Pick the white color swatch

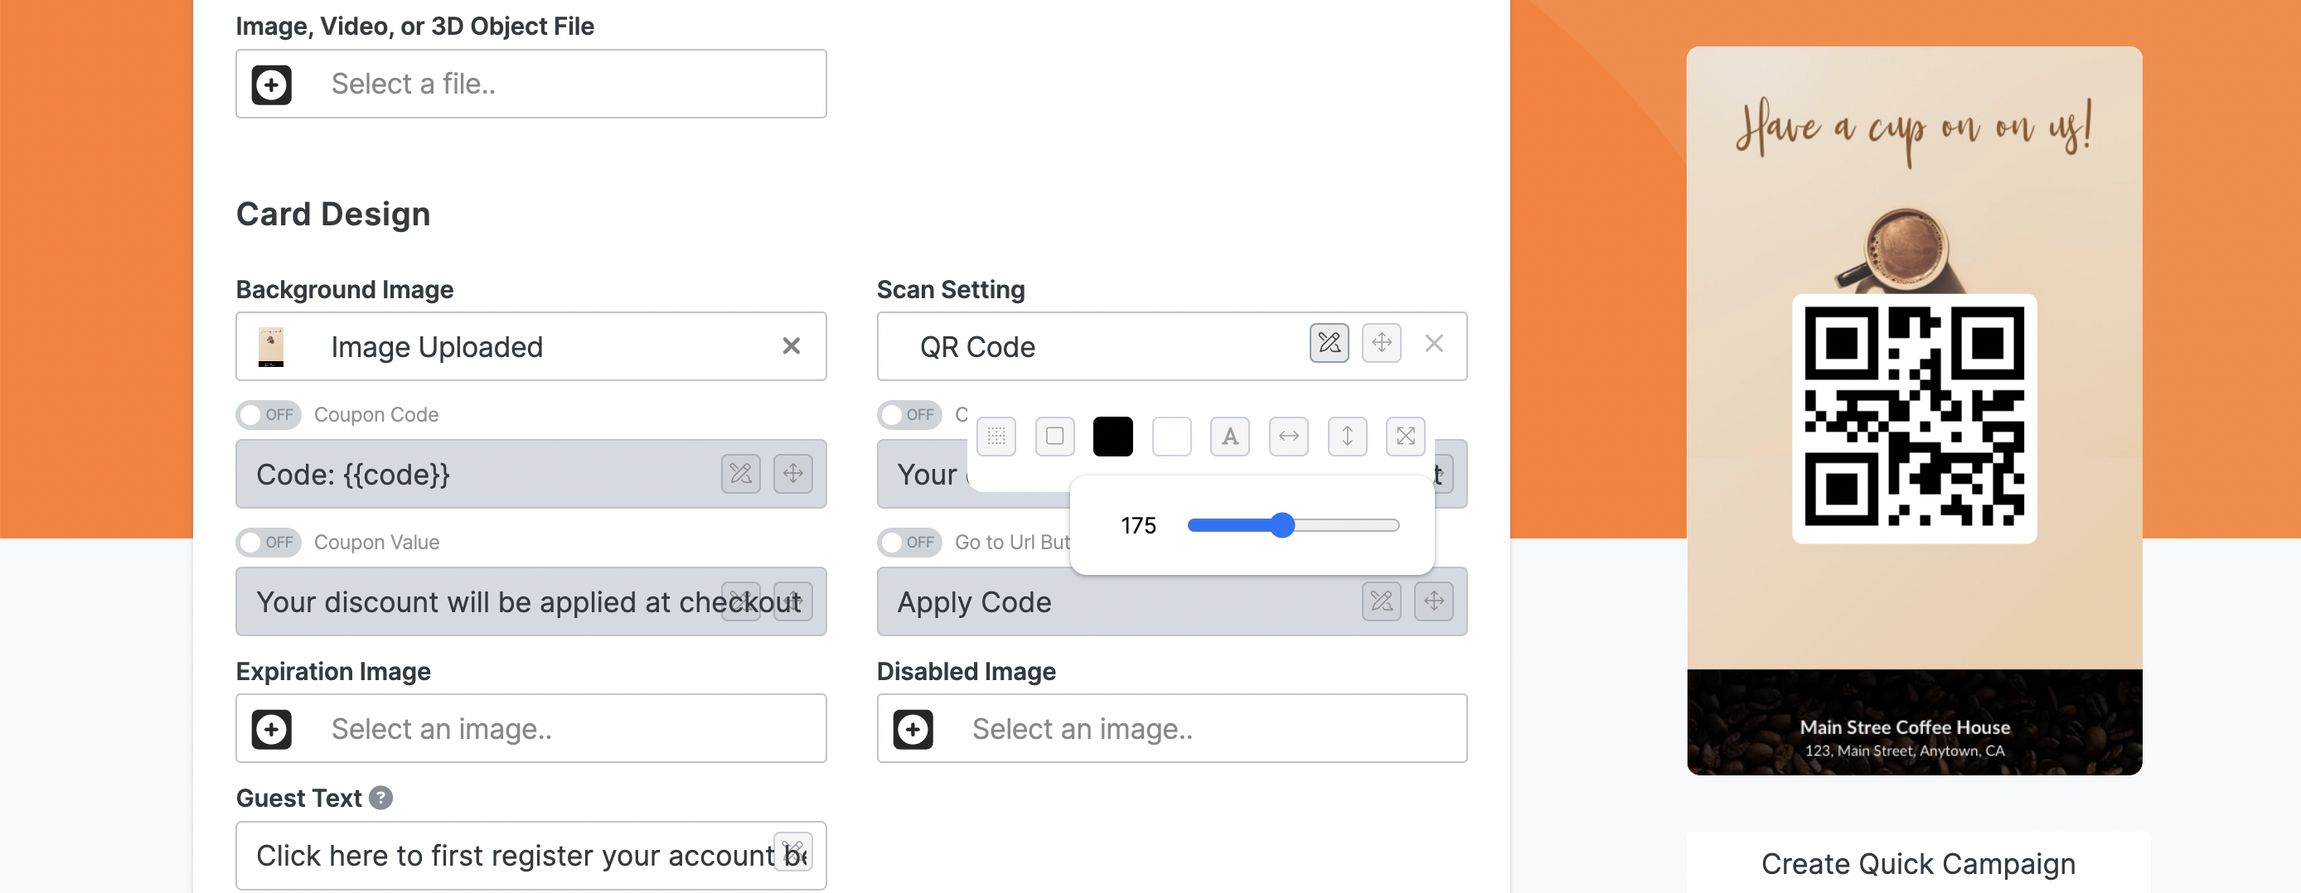tap(1171, 437)
